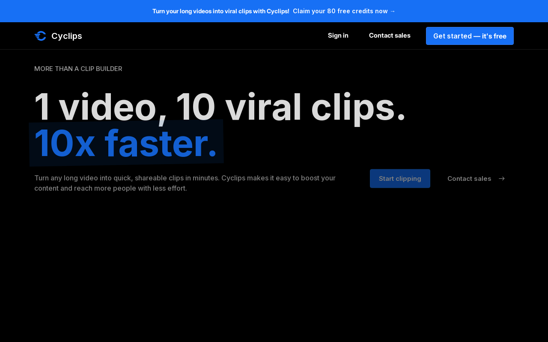Viewport: 548px width, 342px height.
Task: Open the Cyclips brand name link
Action: pyautogui.click(x=66, y=36)
